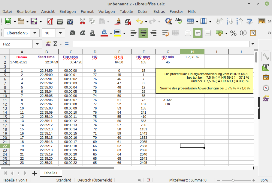This screenshot has width=272, height=183.
Task: Create a new spreadsheet document
Action: (8, 22)
